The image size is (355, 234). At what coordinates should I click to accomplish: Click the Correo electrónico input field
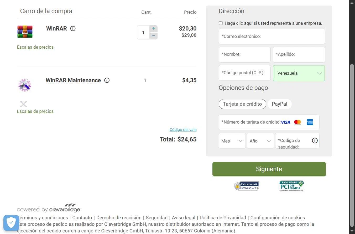click(x=272, y=37)
